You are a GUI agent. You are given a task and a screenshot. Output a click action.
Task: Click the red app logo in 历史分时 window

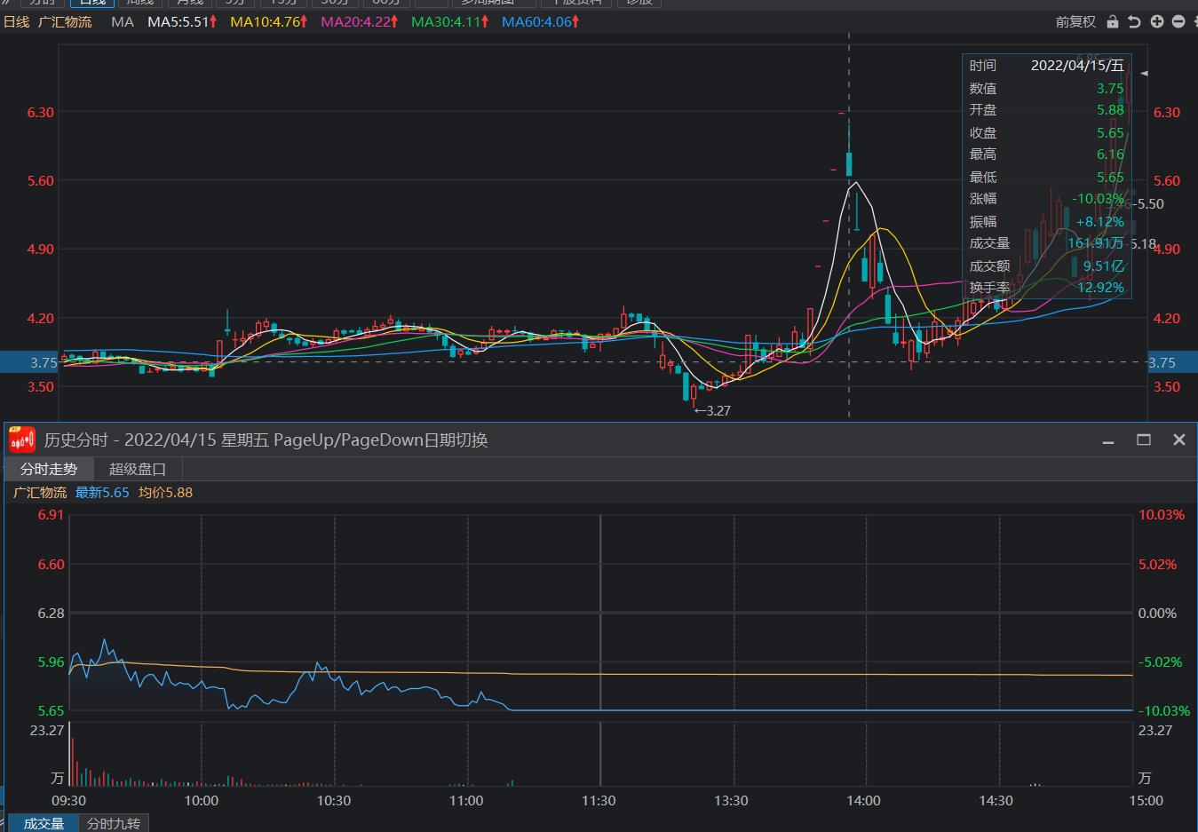point(22,440)
